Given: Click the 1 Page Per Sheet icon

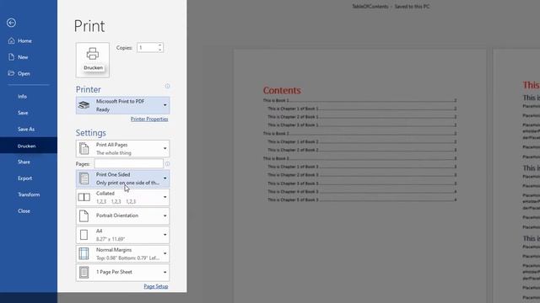Looking at the screenshot, I should pos(84,272).
